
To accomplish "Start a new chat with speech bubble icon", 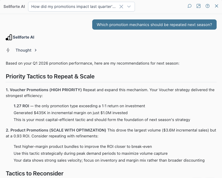I will point(190,6).
